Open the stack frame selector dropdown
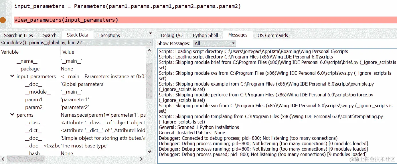The image size is (397, 164). (x=150, y=43)
